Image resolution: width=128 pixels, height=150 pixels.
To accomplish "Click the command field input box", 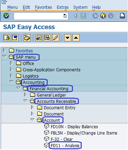I will [41, 16].
